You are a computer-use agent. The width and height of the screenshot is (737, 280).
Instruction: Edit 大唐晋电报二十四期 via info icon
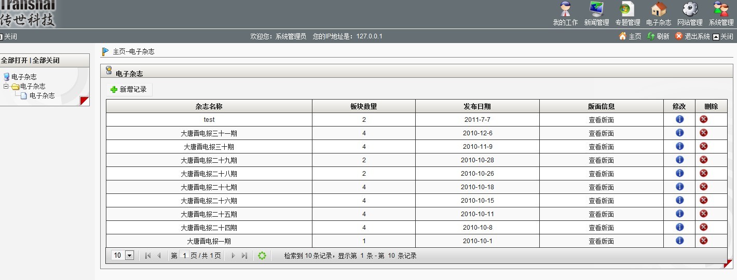(679, 227)
